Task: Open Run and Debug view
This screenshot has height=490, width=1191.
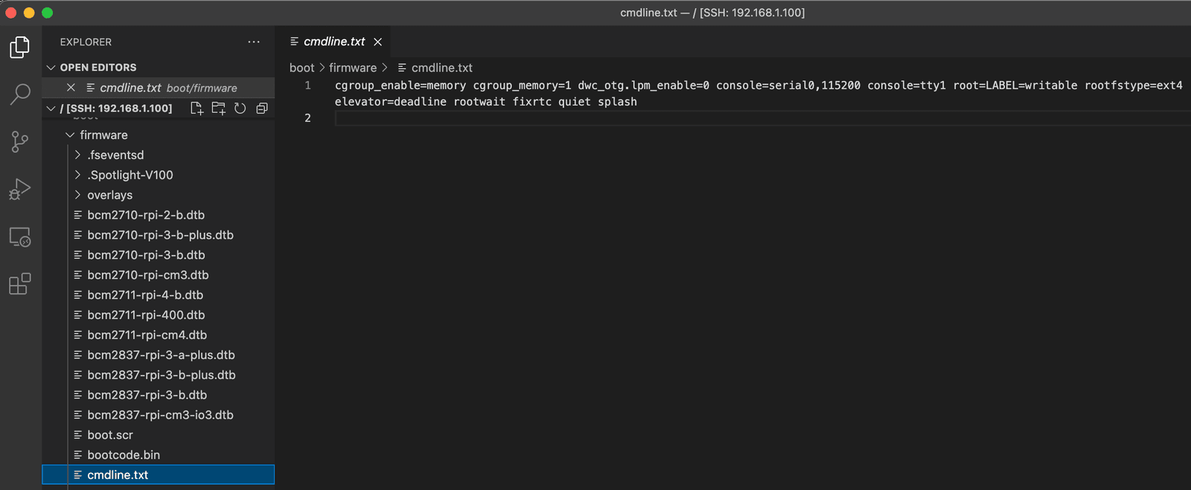Action: point(20,189)
